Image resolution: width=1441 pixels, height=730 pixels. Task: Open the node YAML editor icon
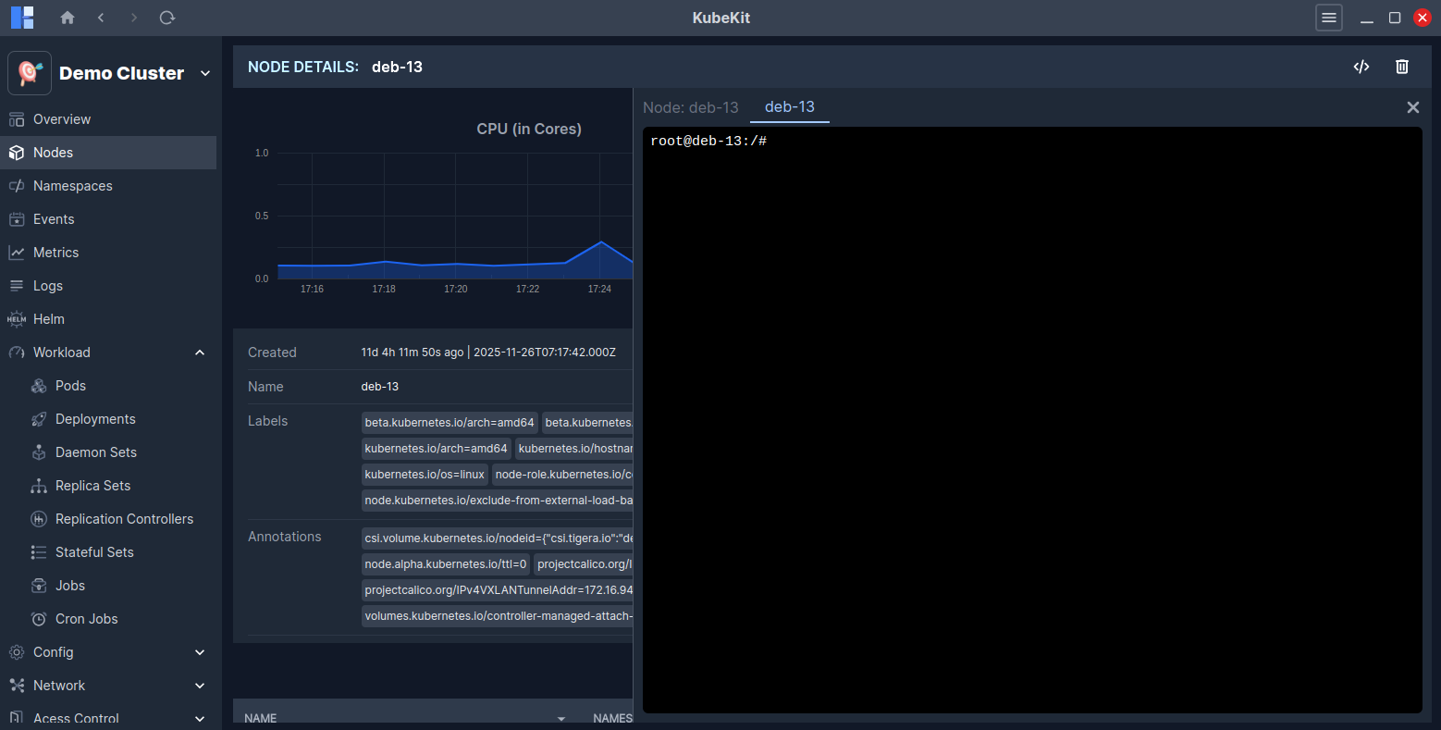click(1361, 66)
